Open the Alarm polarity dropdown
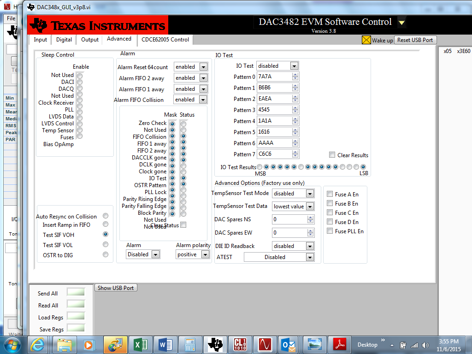The image size is (472, 354). coord(205,254)
